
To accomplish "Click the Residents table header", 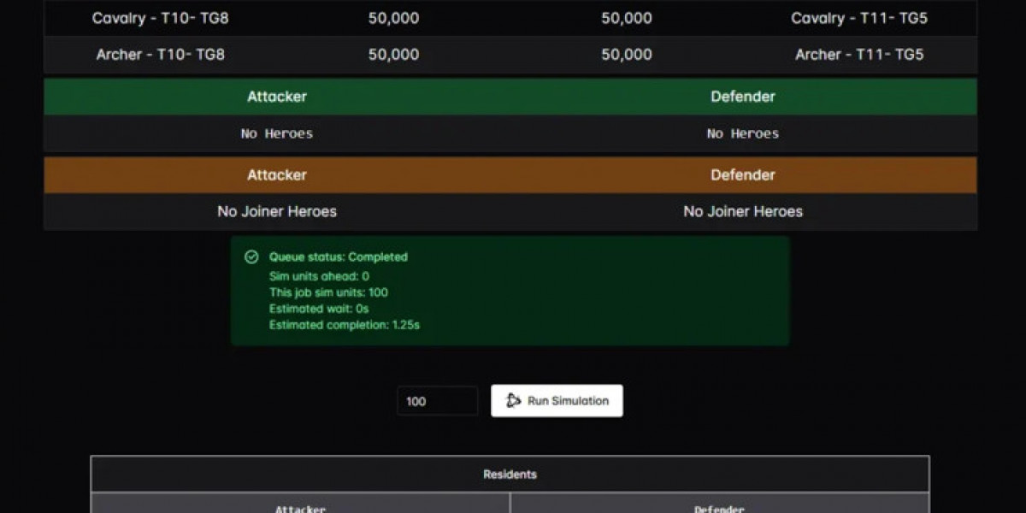I will [510, 474].
